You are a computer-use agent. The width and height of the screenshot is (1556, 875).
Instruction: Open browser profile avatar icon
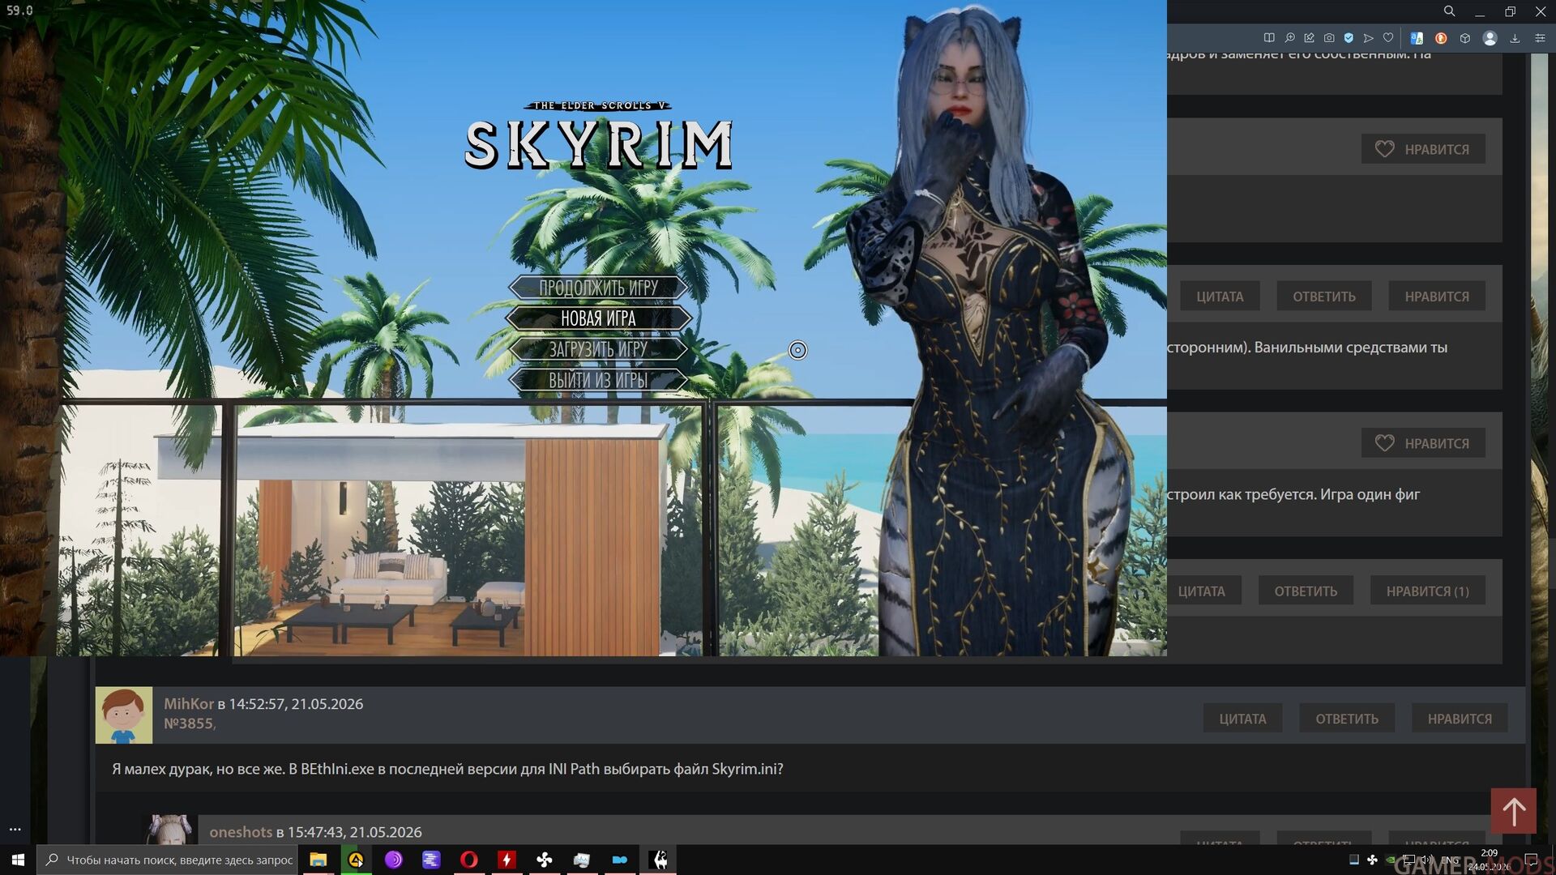[1490, 38]
